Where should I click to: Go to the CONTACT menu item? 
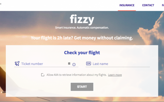point(148,5)
